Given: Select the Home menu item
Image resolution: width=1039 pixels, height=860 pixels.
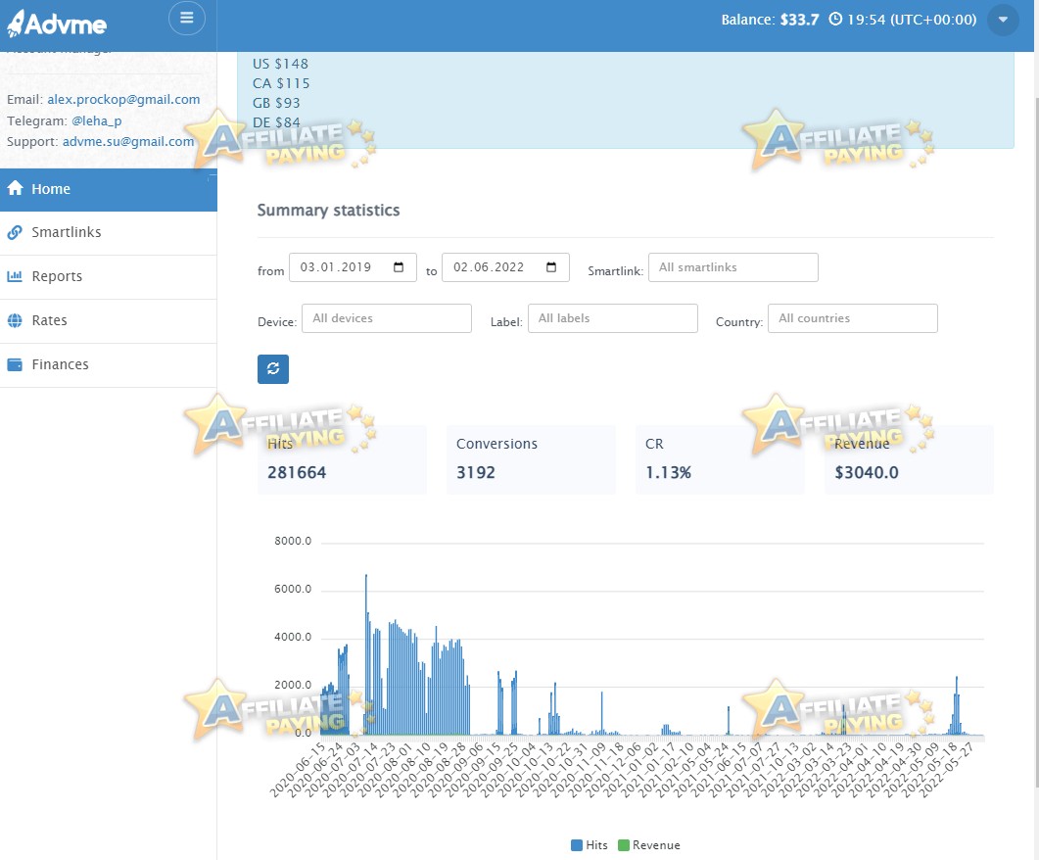Looking at the screenshot, I should pyautogui.click(x=108, y=189).
